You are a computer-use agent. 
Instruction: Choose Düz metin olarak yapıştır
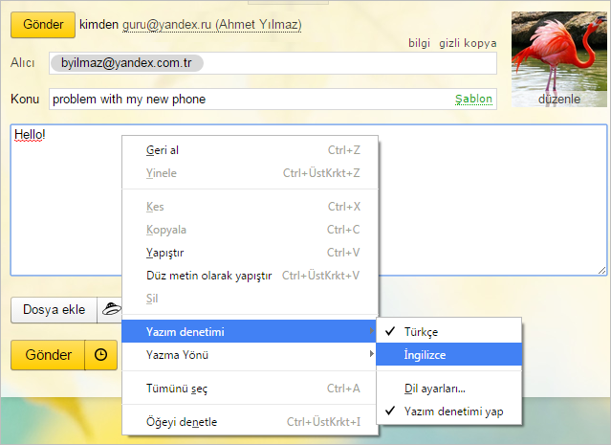(250, 276)
